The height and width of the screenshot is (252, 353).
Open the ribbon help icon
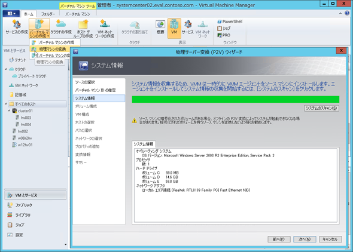coord(347,13)
